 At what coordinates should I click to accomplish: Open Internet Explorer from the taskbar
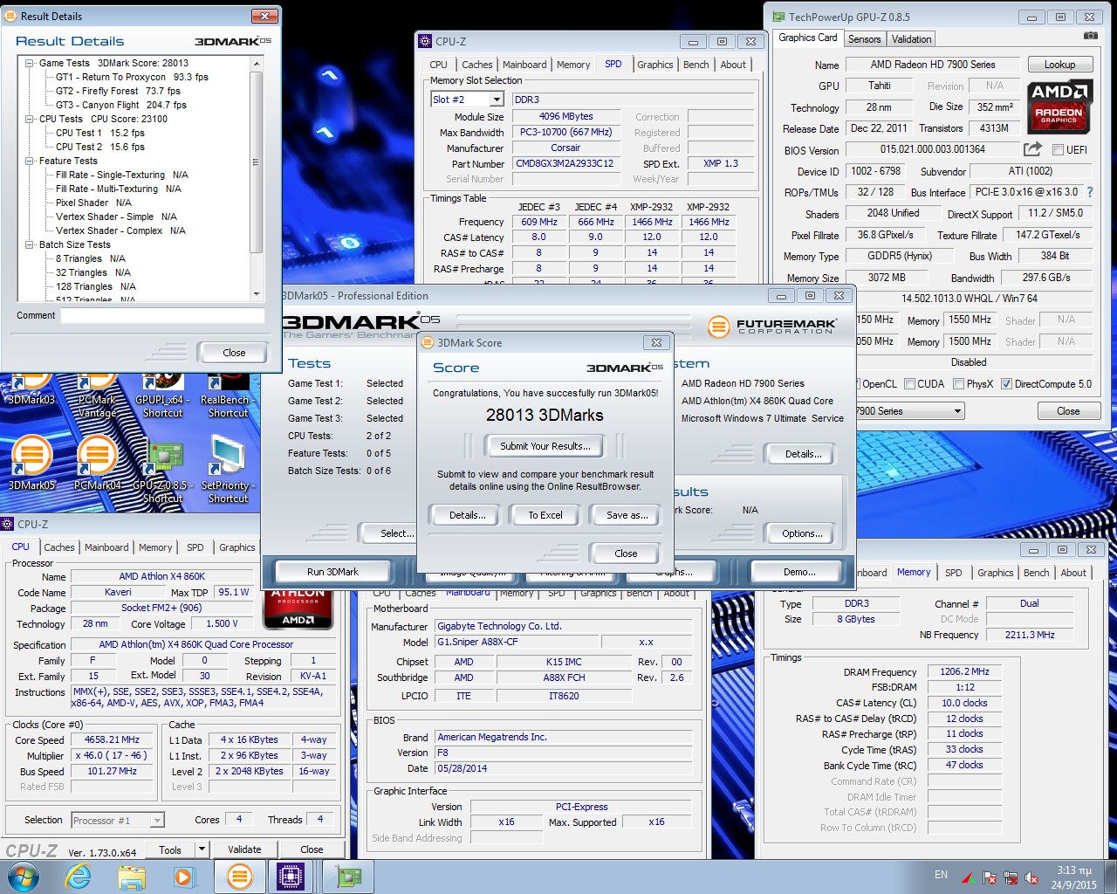[79, 877]
